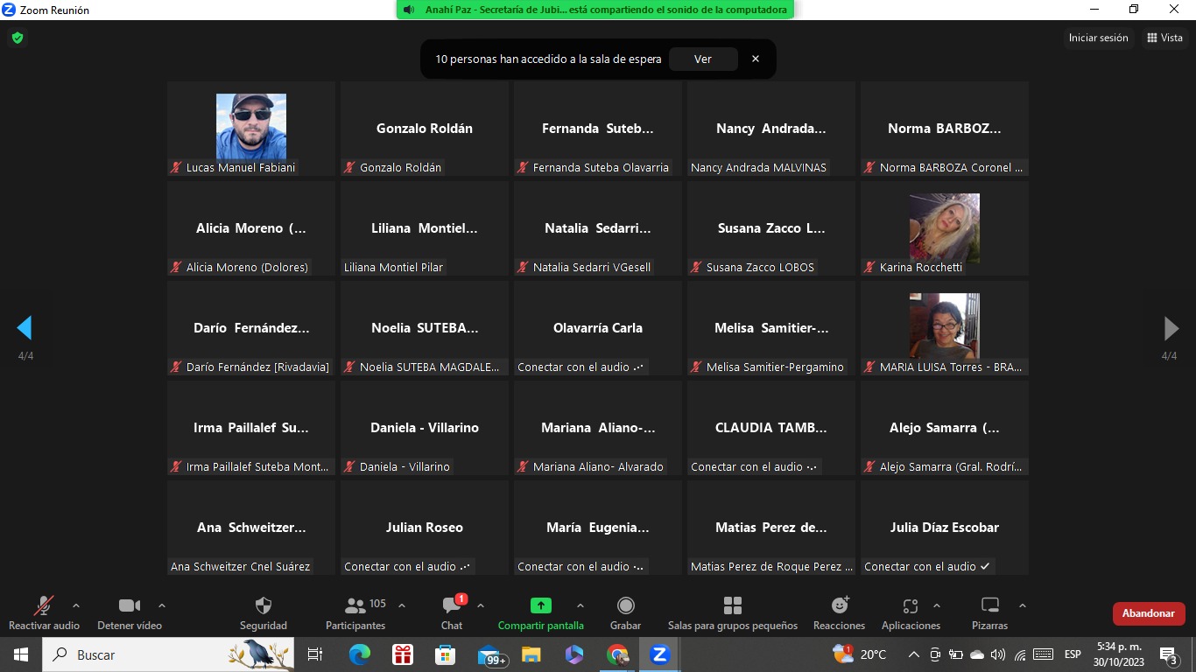Open the Seguridad shield icon
Image resolution: width=1196 pixels, height=672 pixels.
pos(263,606)
